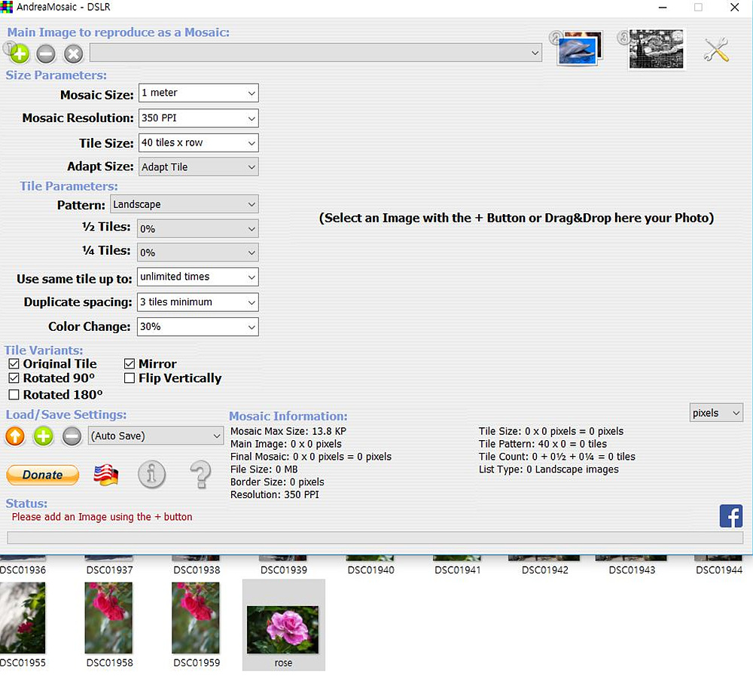Change Pattern from Landscape
This screenshot has width=753, height=679.
click(184, 204)
